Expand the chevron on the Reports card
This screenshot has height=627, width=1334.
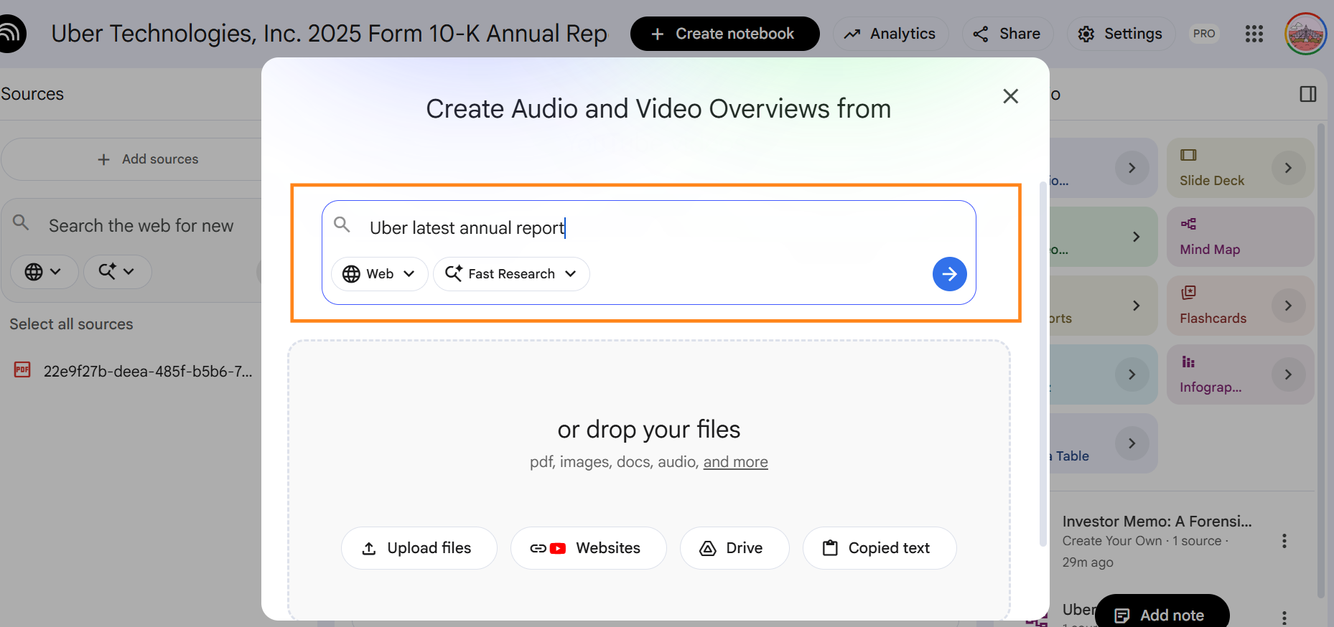1136,306
